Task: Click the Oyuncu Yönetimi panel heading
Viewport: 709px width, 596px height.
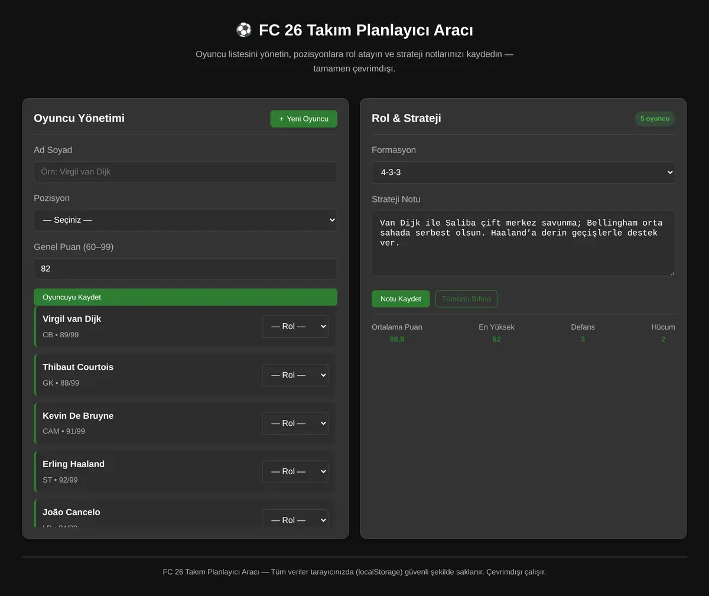Action: coord(79,118)
